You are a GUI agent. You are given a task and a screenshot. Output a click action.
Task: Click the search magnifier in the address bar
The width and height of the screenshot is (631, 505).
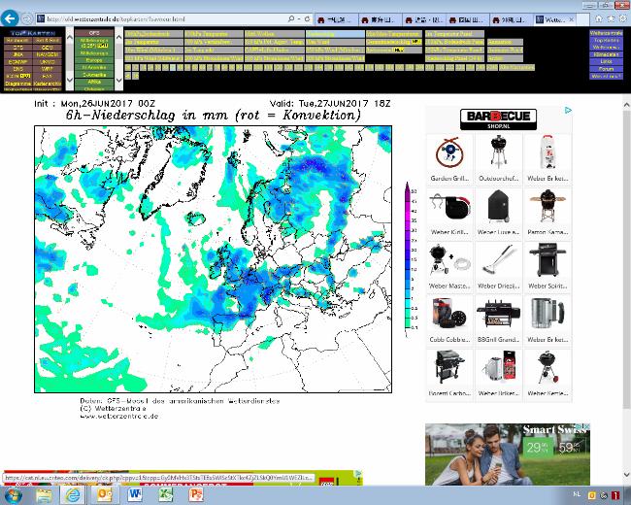[291, 18]
